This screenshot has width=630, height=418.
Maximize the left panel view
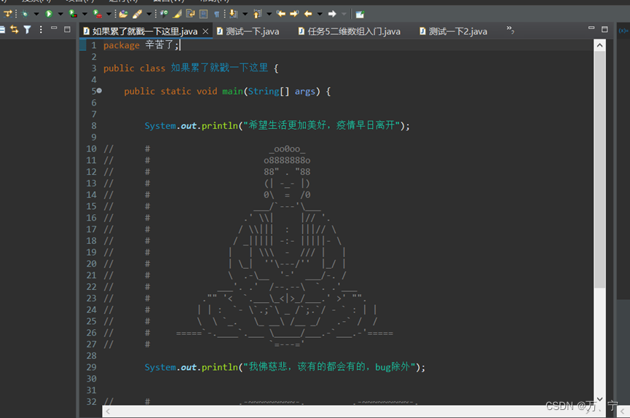(67, 29)
